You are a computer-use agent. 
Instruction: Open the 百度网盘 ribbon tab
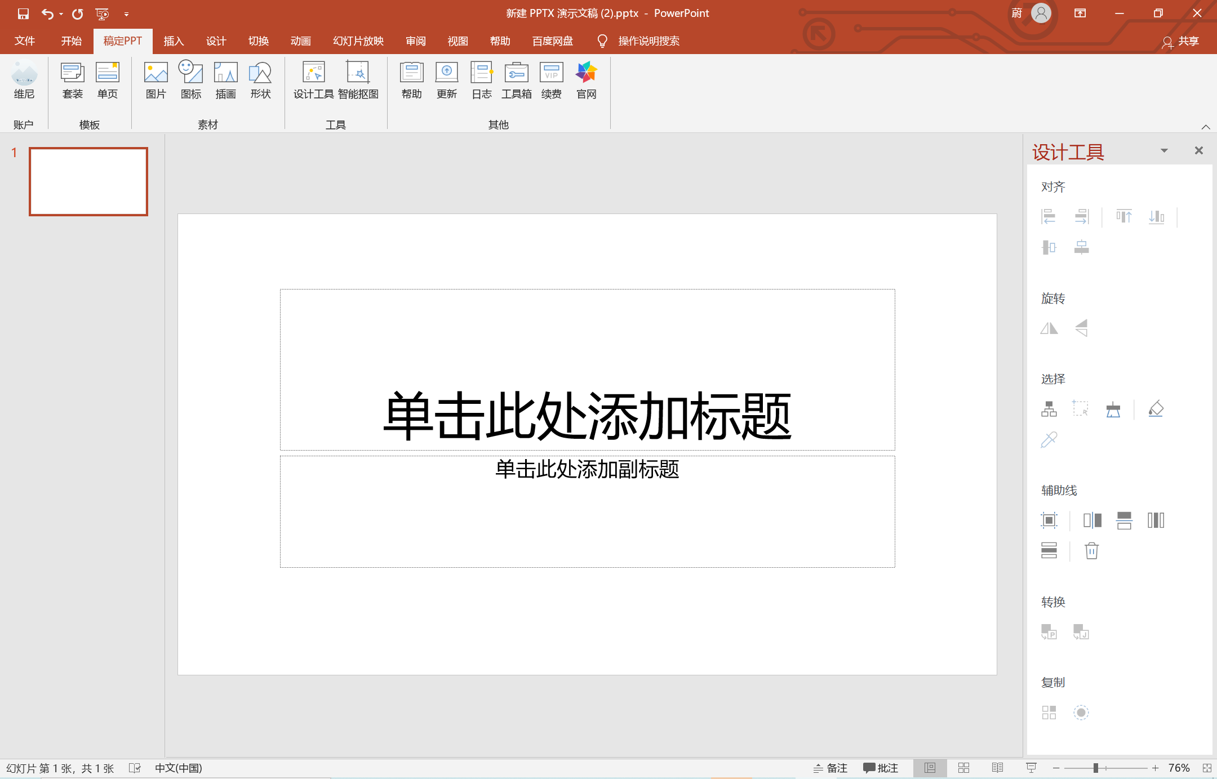[x=553, y=41]
